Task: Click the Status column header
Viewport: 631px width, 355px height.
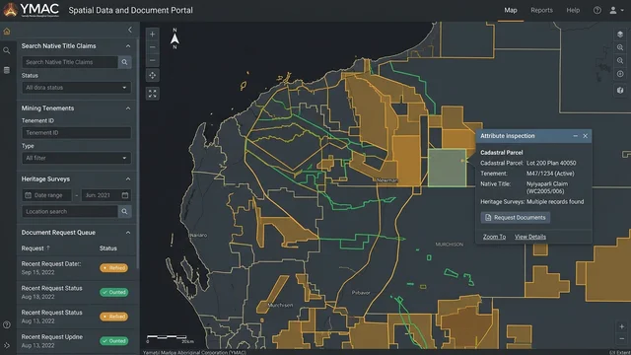Action: (x=107, y=248)
